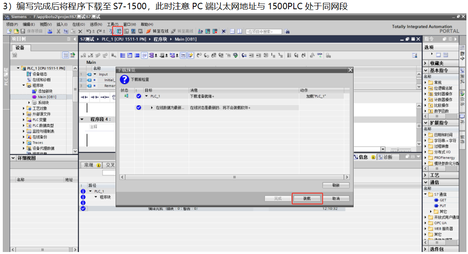Viewport: 468px width, 254px height.
Task: Open the 工具(T) menu
Action: tap(113, 24)
